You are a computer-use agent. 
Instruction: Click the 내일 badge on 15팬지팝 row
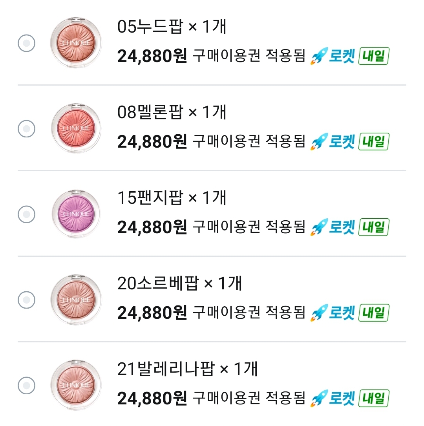coord(374,227)
